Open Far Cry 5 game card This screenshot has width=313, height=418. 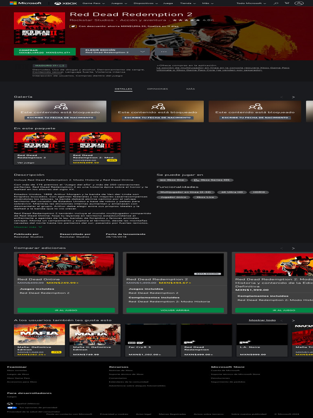(151, 340)
